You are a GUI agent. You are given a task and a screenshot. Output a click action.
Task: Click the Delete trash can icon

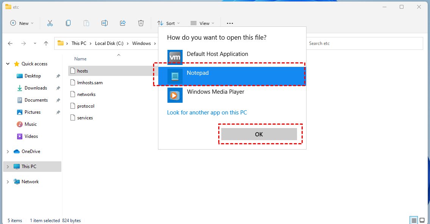[141, 23]
